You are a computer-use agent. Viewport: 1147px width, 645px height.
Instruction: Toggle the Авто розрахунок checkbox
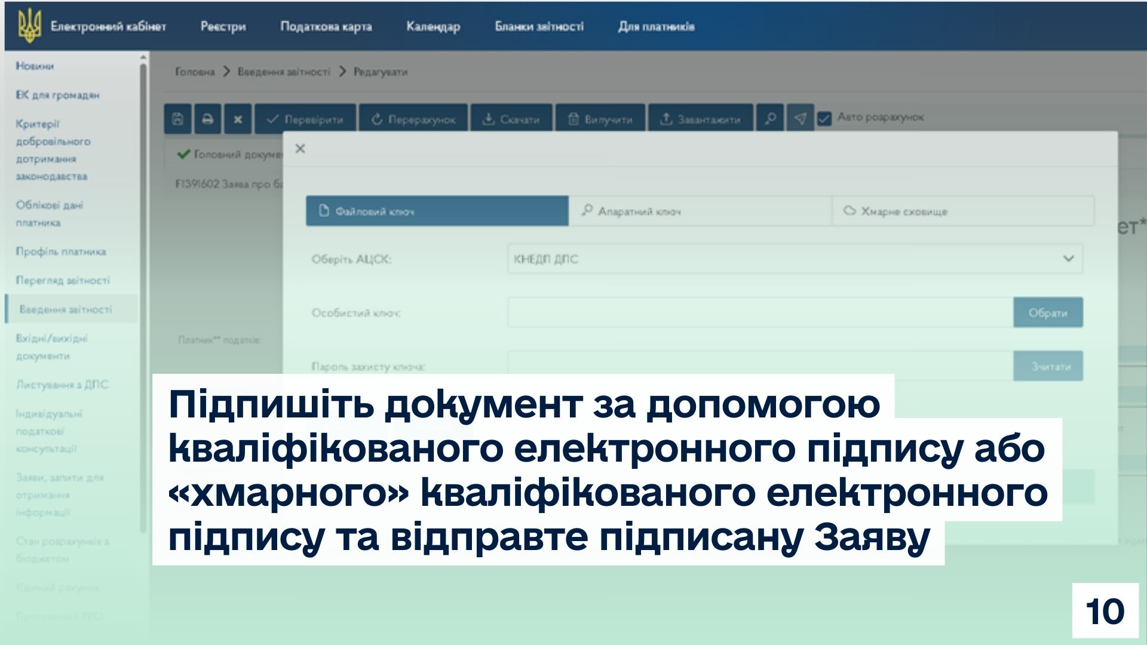click(824, 119)
